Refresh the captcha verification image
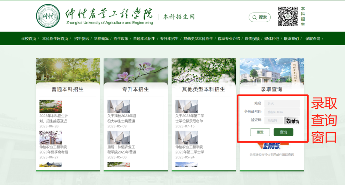This screenshot has height=185, width=345. tap(291, 120)
